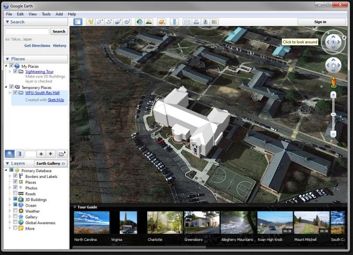Image resolution: width=353 pixels, height=255 pixels.
Task: Uncheck the WFU-South Res Hall checkbox
Action: tap(15, 92)
